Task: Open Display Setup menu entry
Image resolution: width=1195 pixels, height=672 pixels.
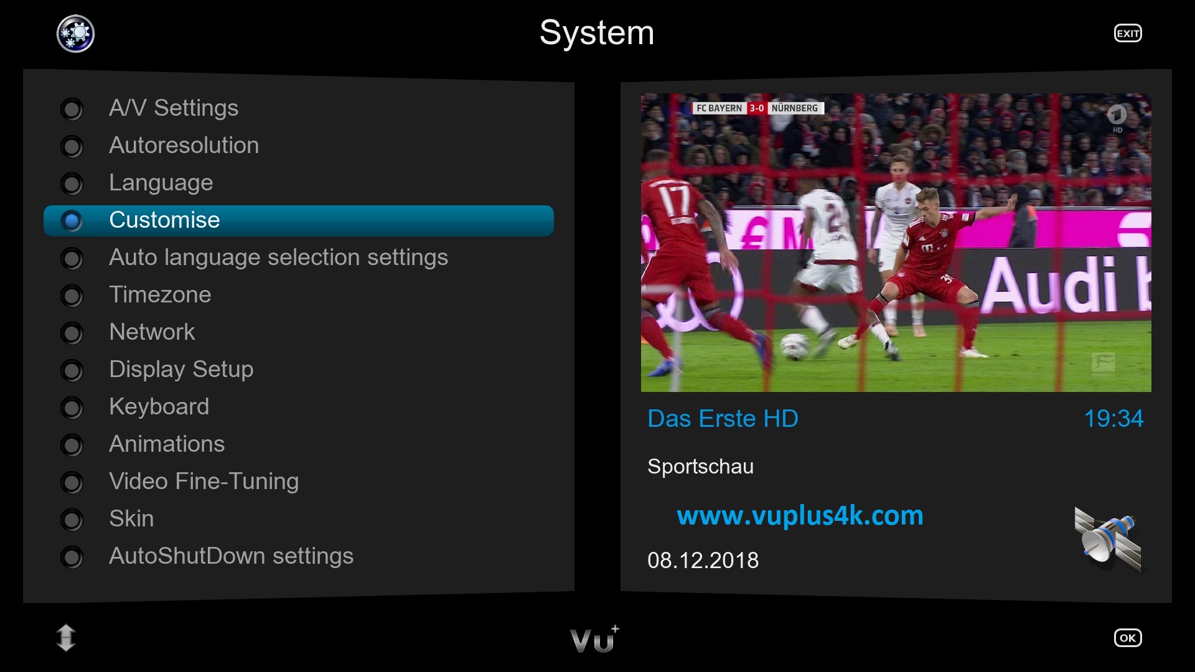Action: pyautogui.click(x=299, y=370)
